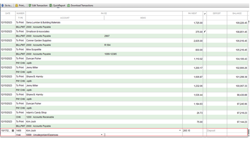Click payment amount 1,725.00
The width and height of the screenshot is (251, 141).
pyautogui.click(x=198, y=23)
